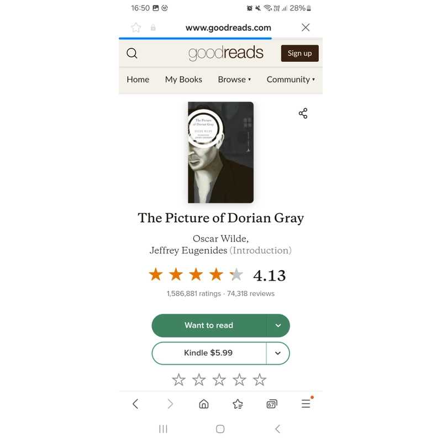Open the browser bookmarks list icon

pos(238,404)
